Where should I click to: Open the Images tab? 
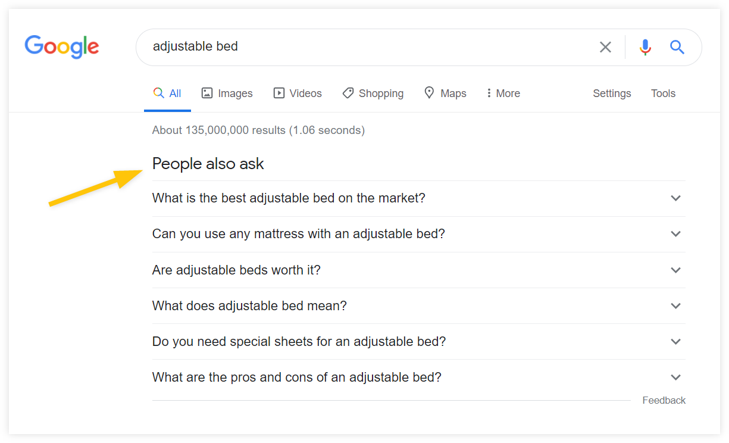(x=227, y=93)
